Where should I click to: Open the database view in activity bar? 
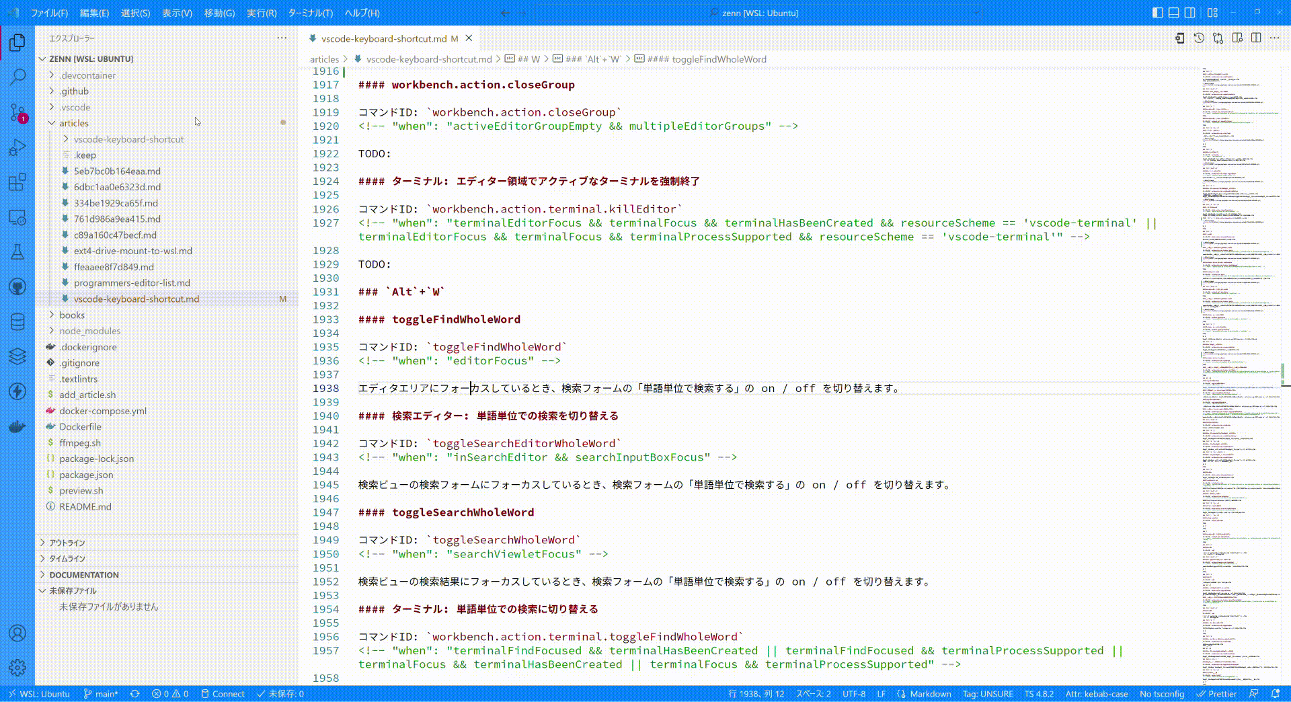17,322
